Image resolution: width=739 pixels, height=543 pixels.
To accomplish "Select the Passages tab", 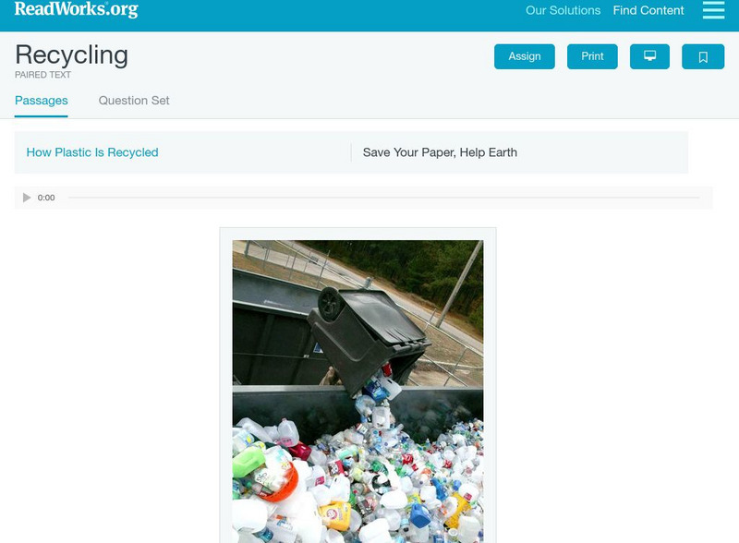I will (x=42, y=101).
